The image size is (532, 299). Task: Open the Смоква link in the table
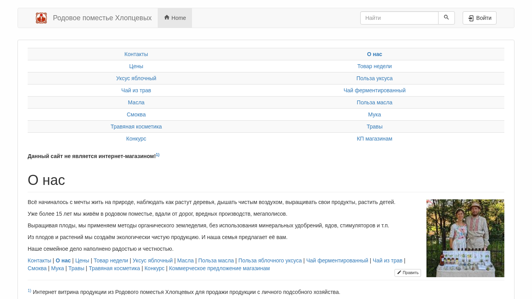(136, 114)
